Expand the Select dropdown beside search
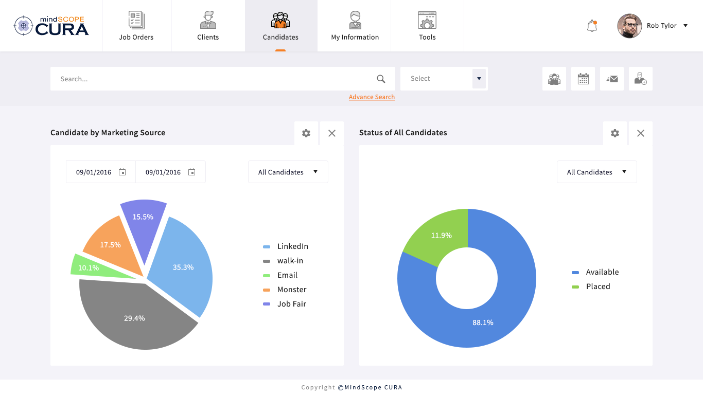 click(479, 79)
